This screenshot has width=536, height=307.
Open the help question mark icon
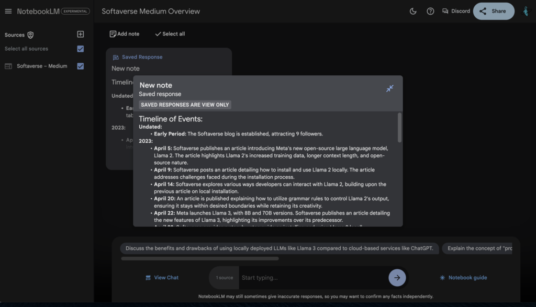point(430,11)
